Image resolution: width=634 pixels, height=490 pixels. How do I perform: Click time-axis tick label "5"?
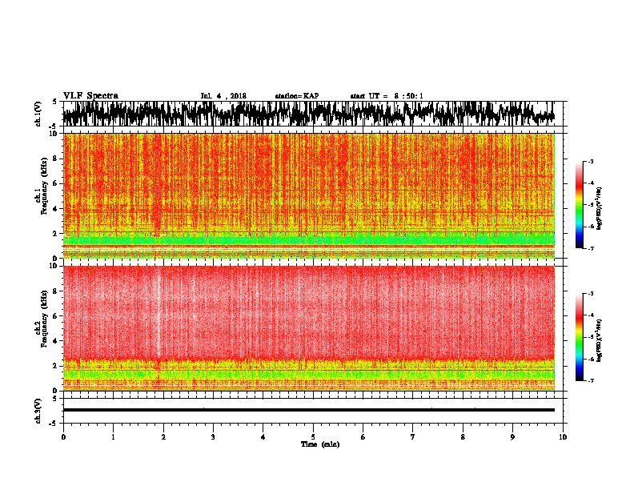(313, 437)
